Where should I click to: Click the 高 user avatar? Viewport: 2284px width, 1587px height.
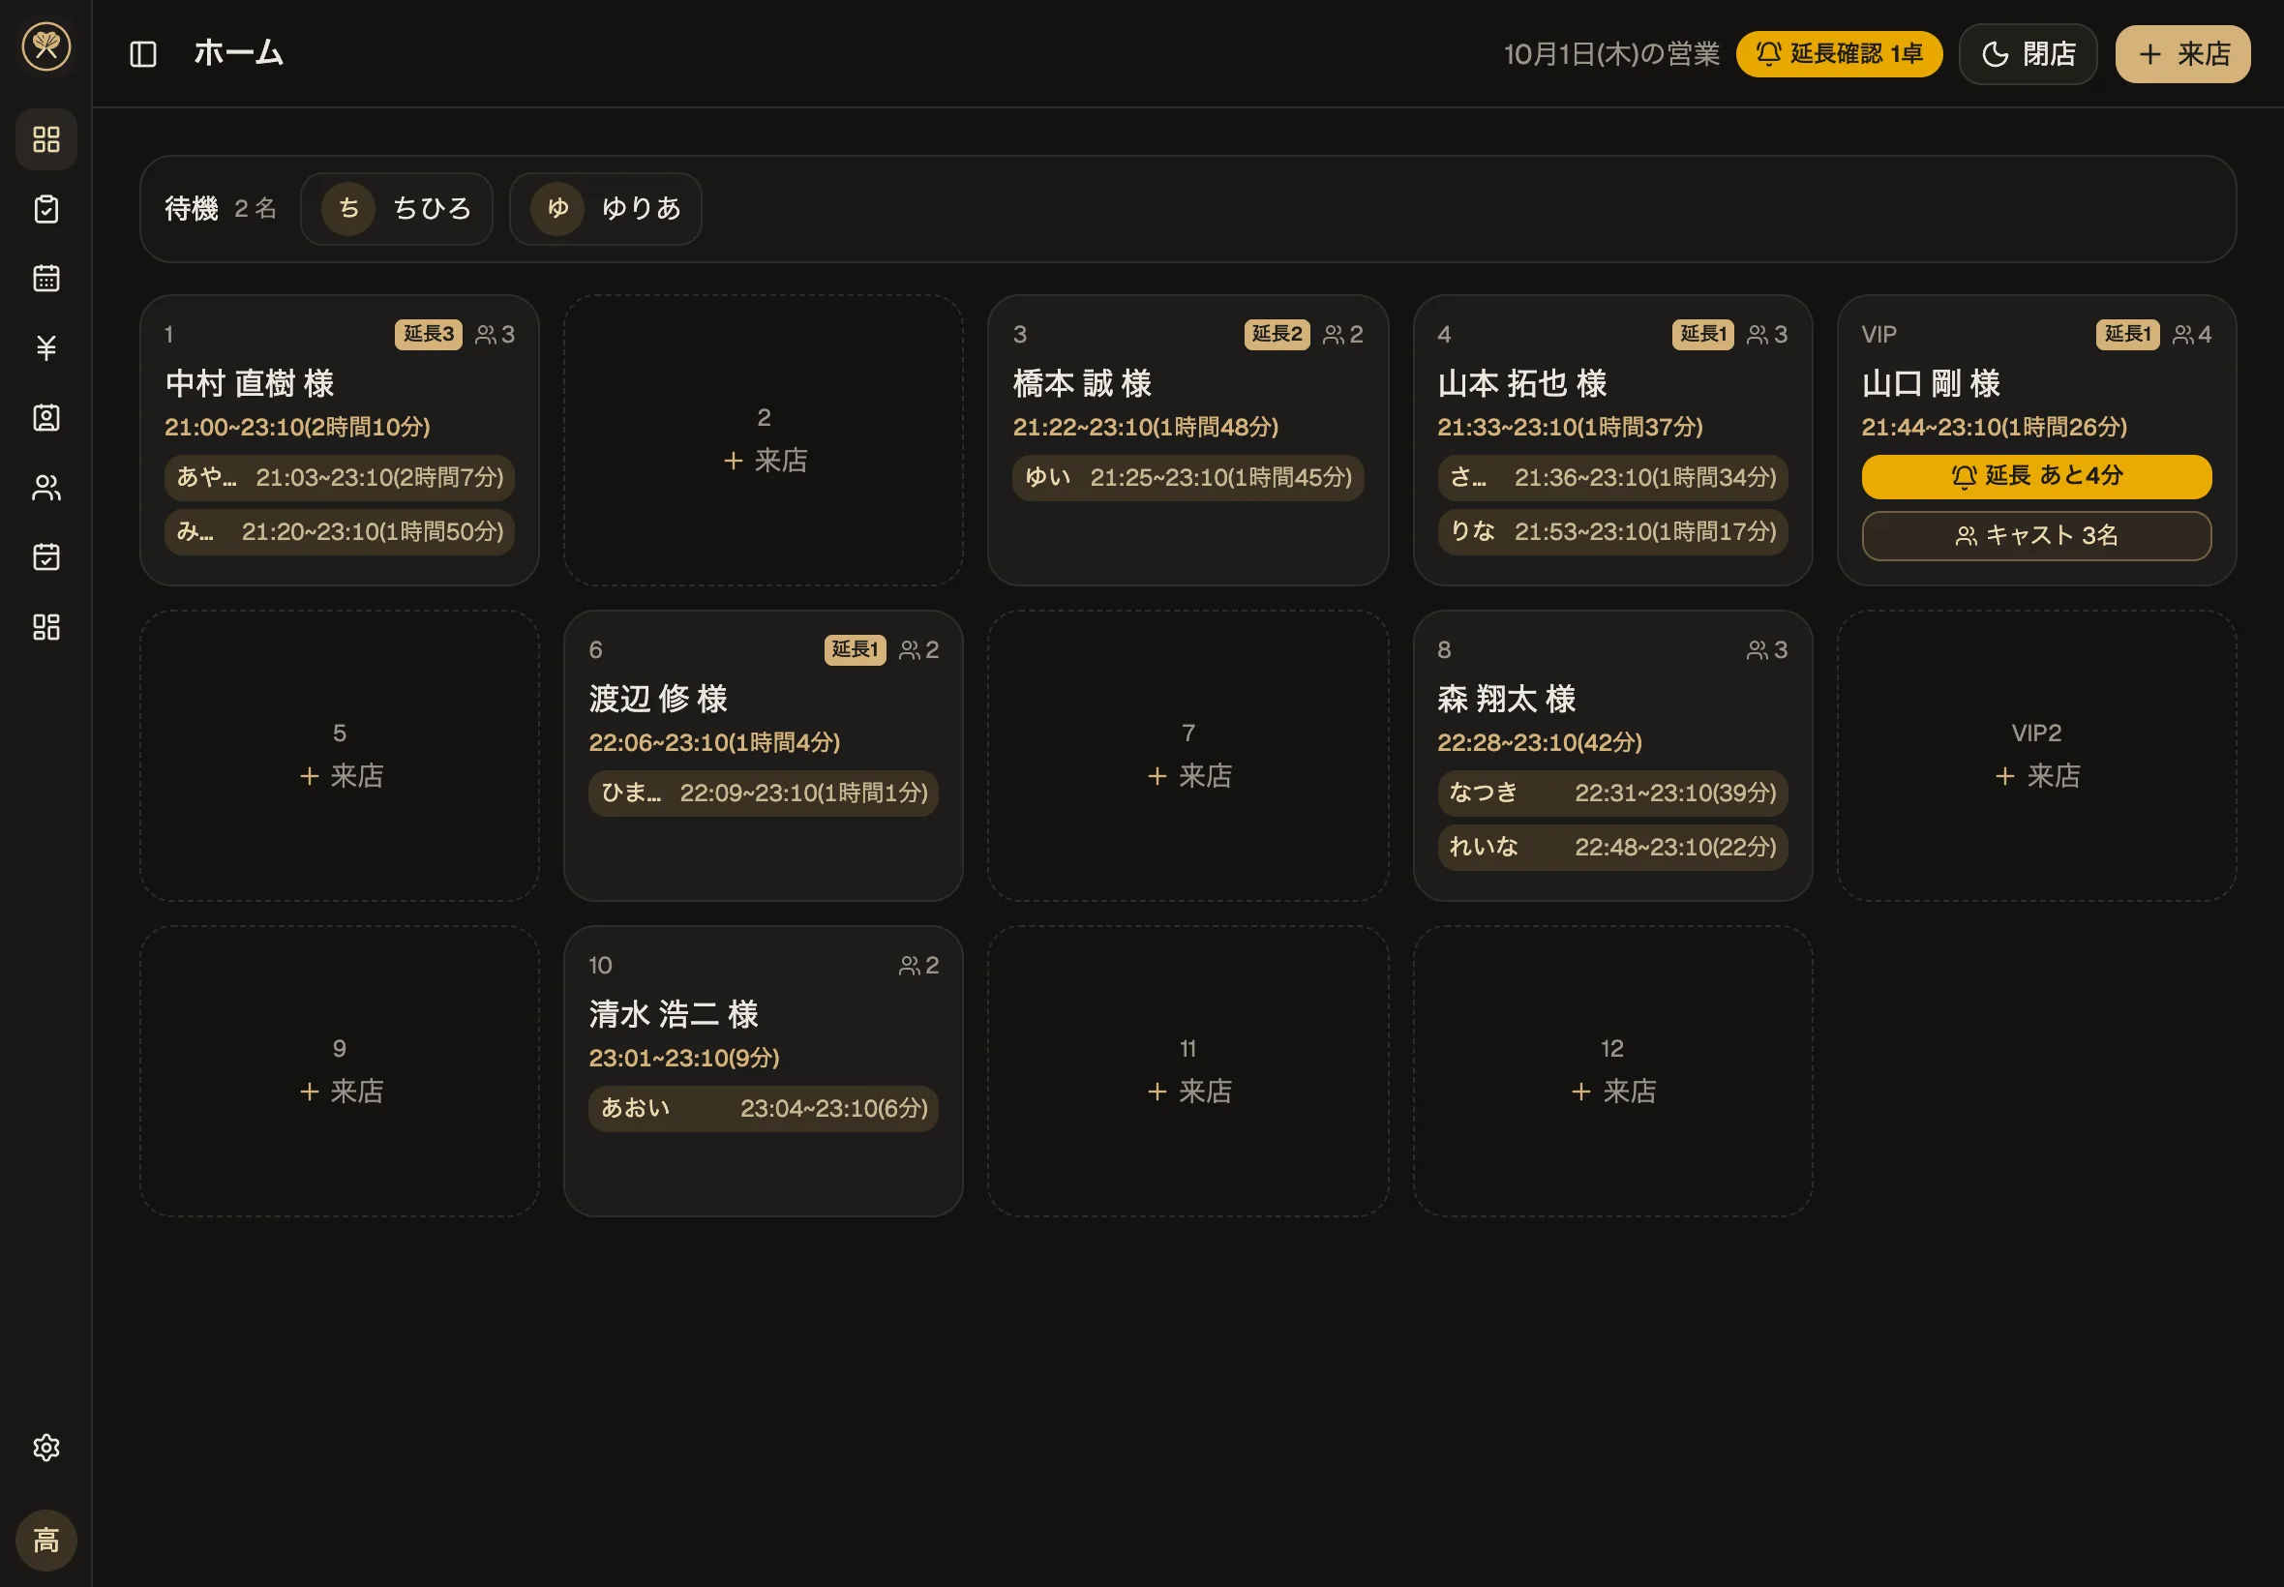45,1541
